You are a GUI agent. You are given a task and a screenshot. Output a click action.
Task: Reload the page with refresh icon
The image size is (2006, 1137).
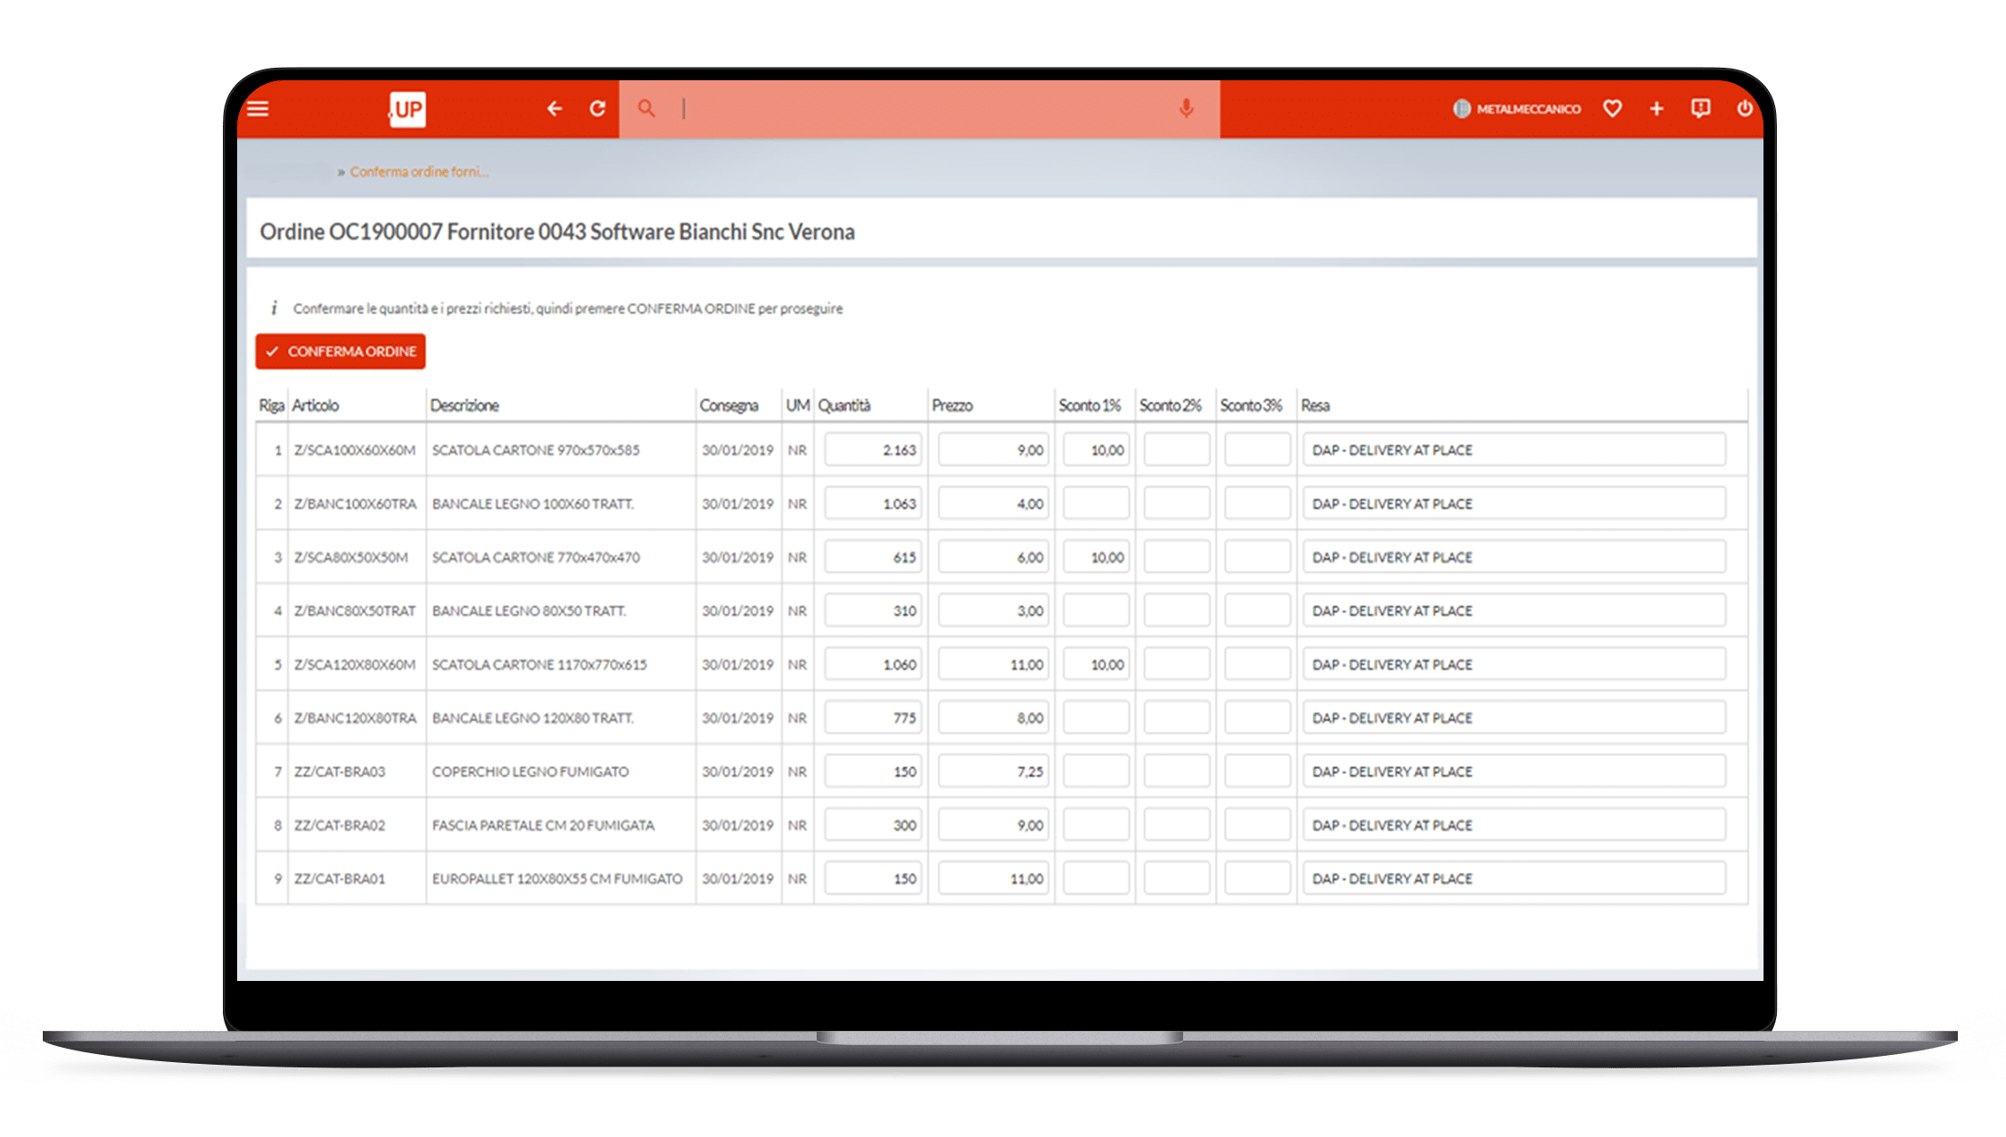pos(597,109)
